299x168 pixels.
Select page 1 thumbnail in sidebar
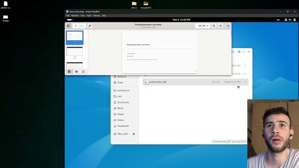click(x=75, y=37)
